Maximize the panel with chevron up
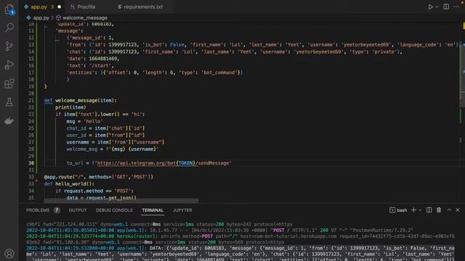Image resolution: width=465 pixels, height=261 pixels. pyautogui.click(x=449, y=210)
